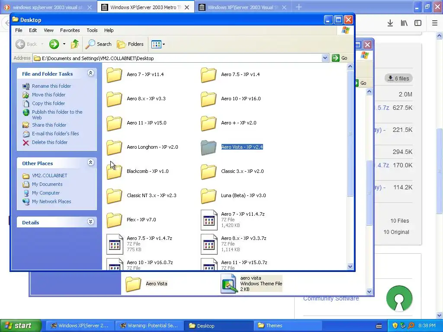Screen dimensions: 443x332
Task: Click the green Forward arrow icon
Action: (x=54, y=44)
